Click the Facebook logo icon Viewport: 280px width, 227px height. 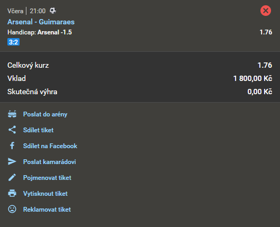(12, 146)
